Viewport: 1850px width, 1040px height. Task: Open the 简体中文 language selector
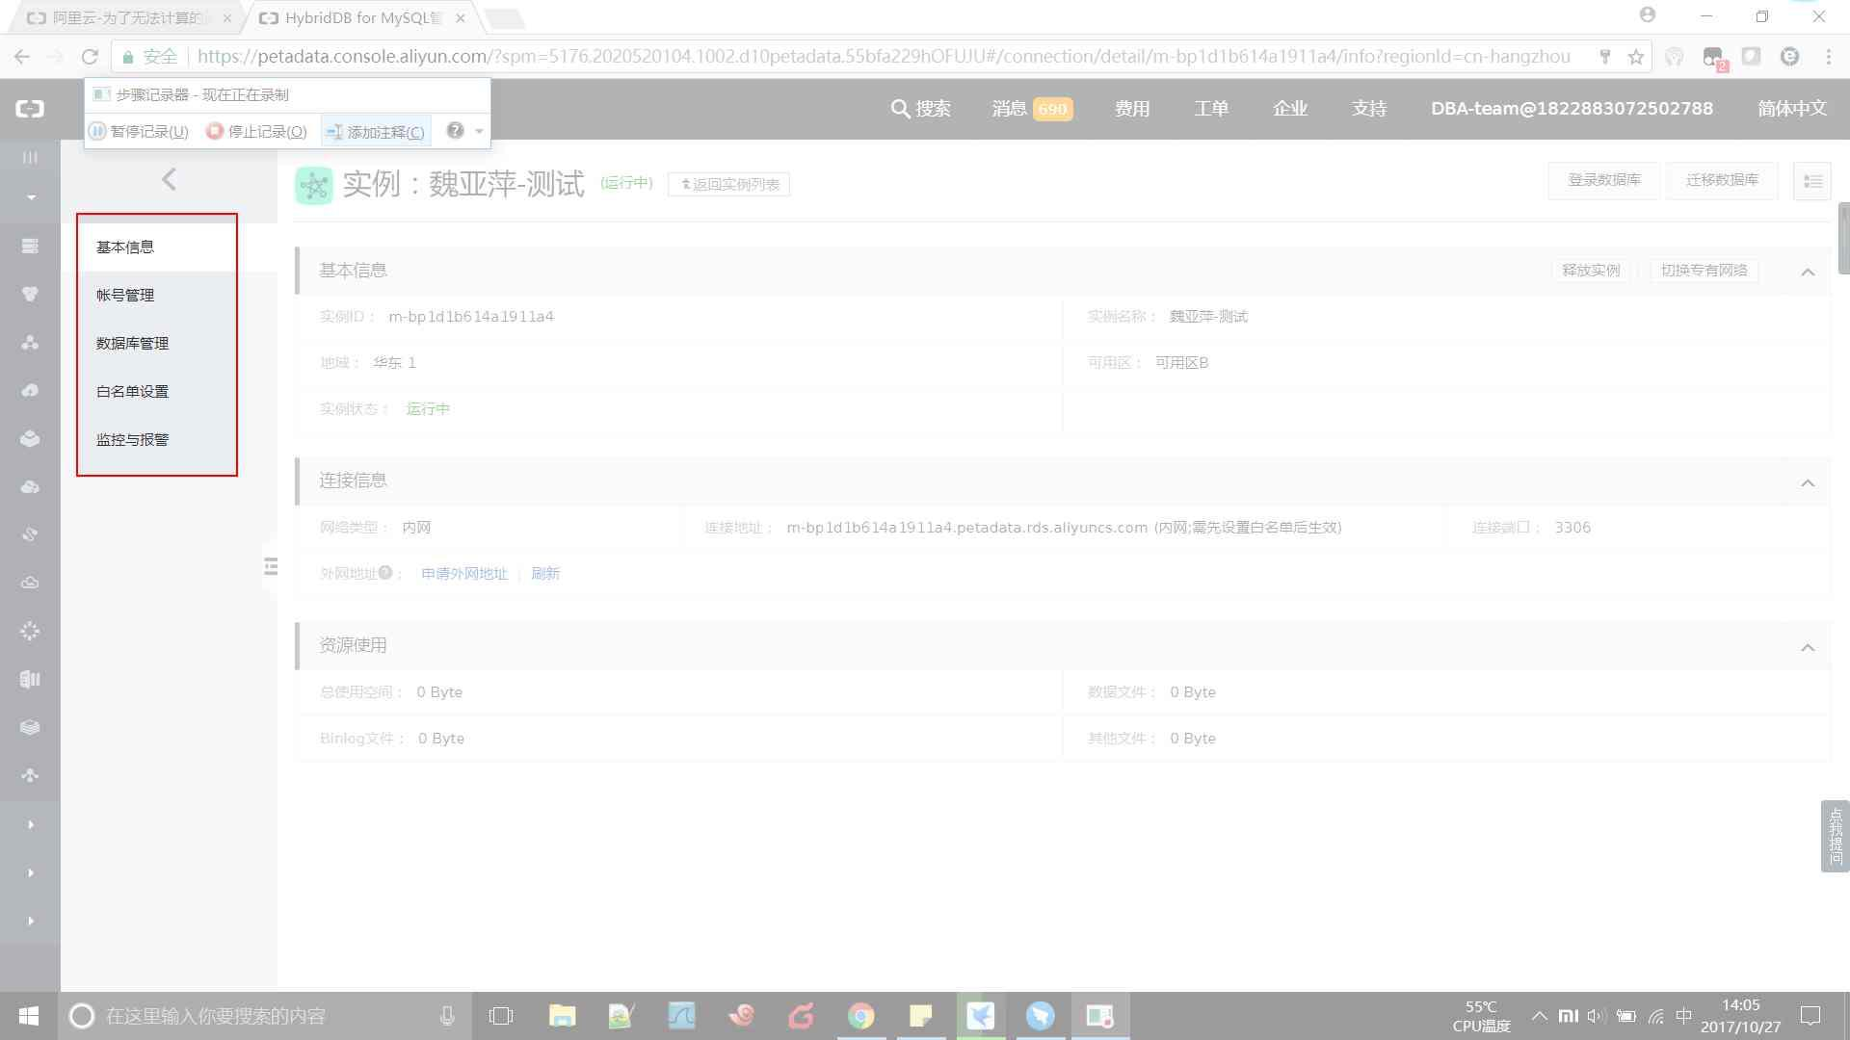1791,109
